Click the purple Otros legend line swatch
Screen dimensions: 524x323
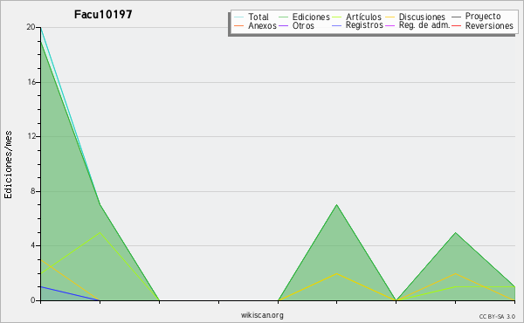283,25
